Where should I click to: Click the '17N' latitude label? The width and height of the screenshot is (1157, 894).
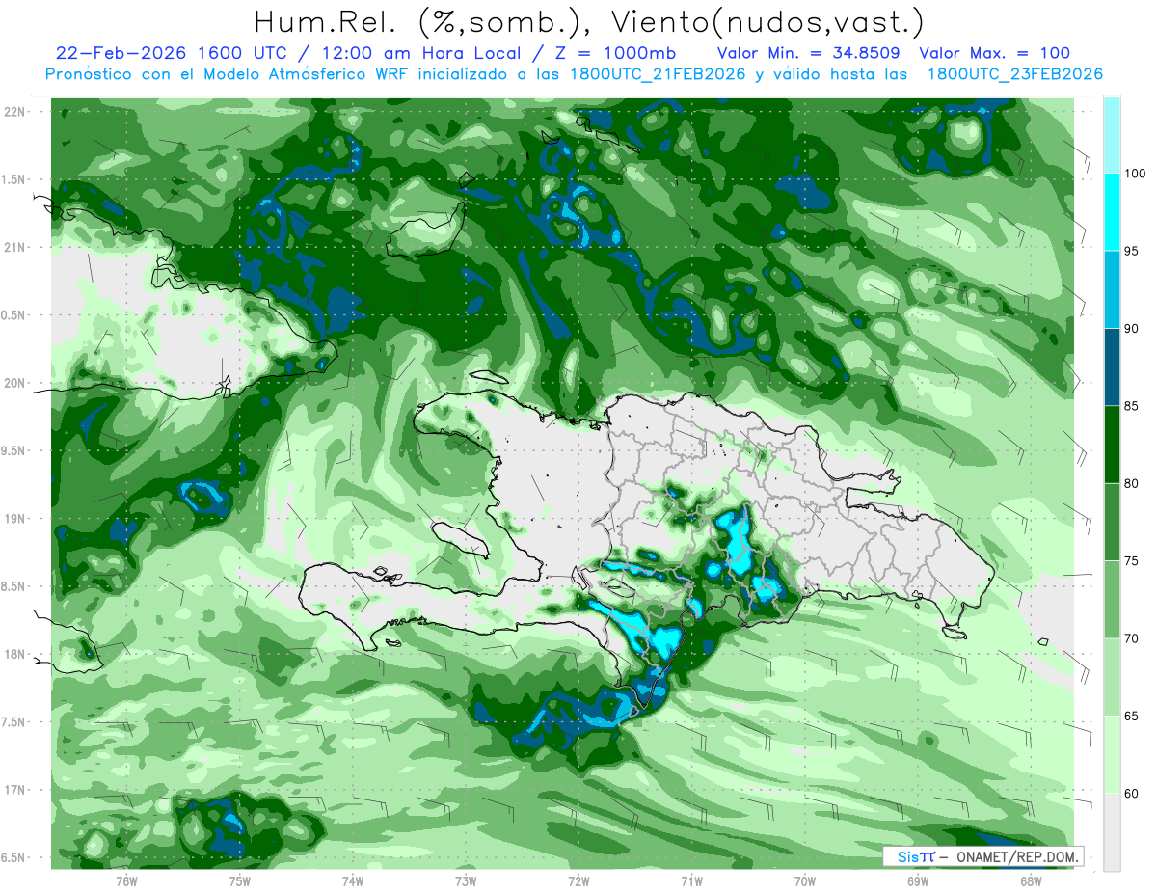[x=14, y=790]
